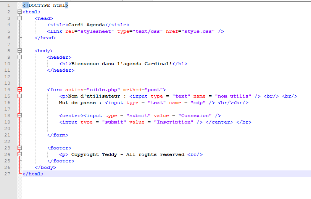Click the "style.css" href value
Image resolution: width=311 pixels, height=199 pixels.
click(x=198, y=31)
